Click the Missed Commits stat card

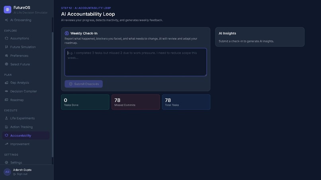135,102
